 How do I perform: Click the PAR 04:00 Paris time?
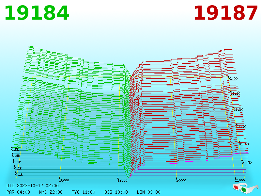[18, 192]
